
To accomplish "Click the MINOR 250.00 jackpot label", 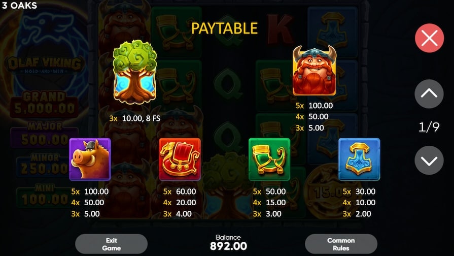I will [x=45, y=165].
